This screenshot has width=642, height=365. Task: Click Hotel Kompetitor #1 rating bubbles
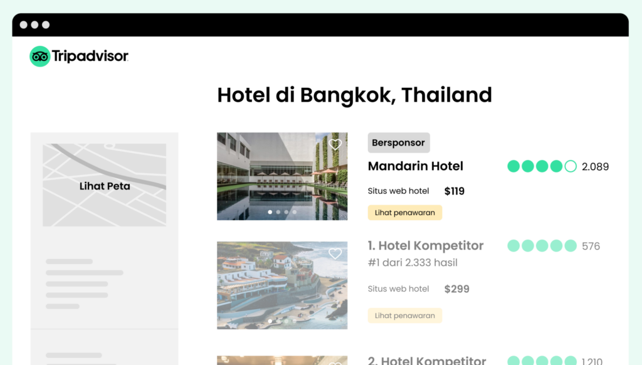coord(542,246)
